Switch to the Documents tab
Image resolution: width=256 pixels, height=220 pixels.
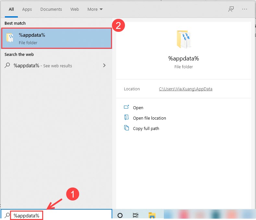[50, 9]
